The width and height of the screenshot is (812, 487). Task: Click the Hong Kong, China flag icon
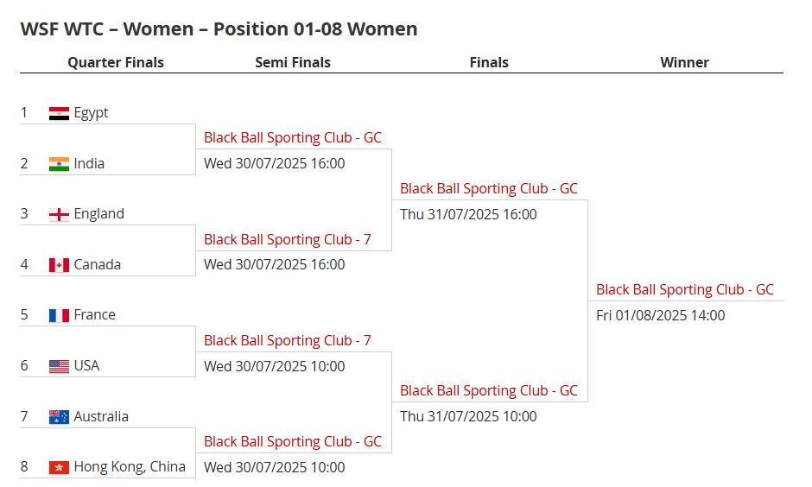click(x=59, y=467)
